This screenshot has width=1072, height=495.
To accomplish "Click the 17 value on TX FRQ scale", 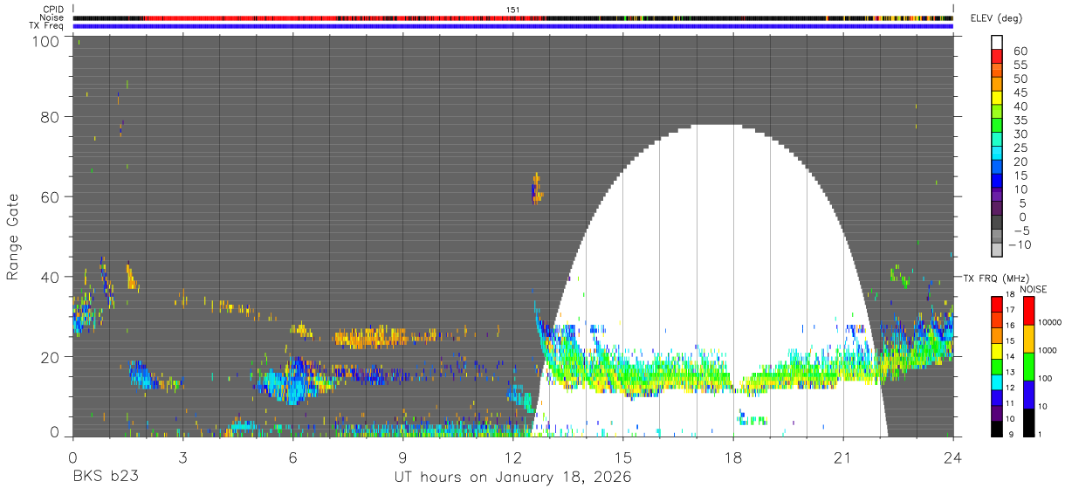I will (x=1011, y=310).
